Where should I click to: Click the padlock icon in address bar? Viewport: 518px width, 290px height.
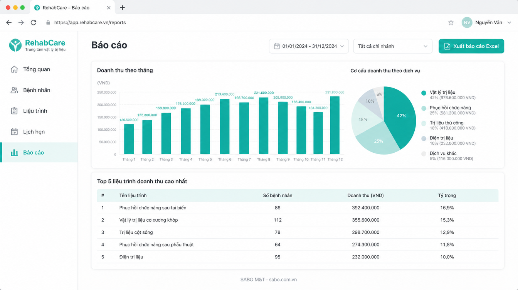pos(48,23)
